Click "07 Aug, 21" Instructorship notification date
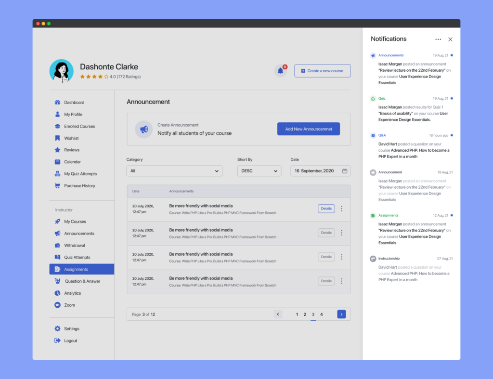This screenshot has height=379, width=493. (x=445, y=259)
